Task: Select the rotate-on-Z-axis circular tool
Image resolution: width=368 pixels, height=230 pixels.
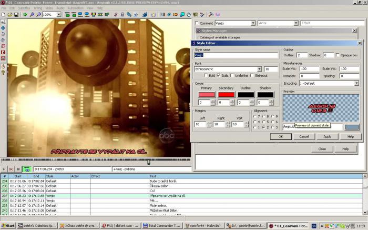Action: click(3, 34)
